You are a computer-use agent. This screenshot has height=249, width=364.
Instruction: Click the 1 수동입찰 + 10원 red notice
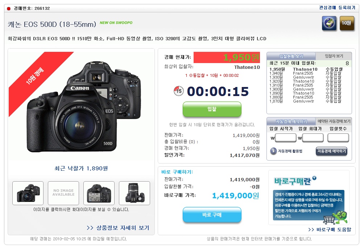click(x=212, y=75)
